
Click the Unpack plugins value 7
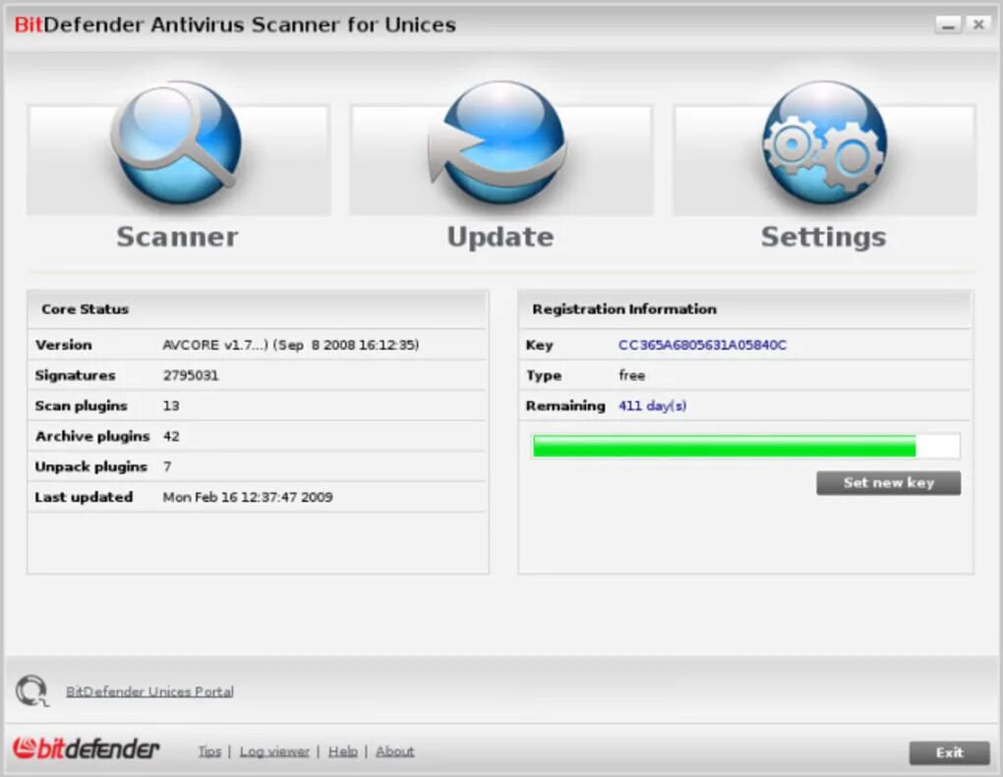[167, 467]
